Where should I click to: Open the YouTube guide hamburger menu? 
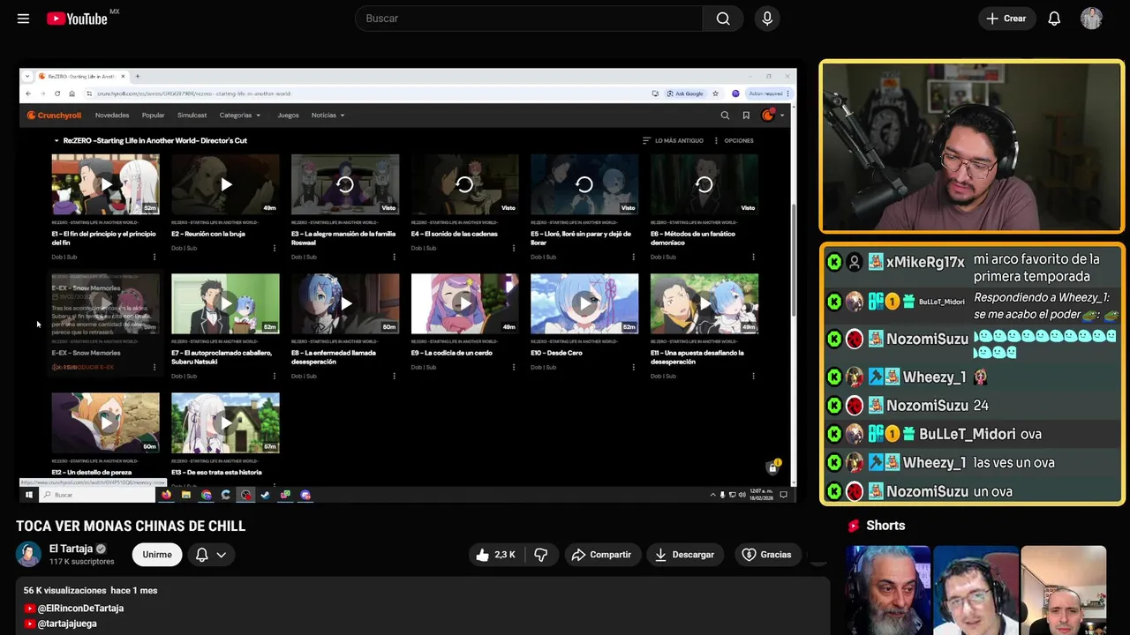(23, 19)
